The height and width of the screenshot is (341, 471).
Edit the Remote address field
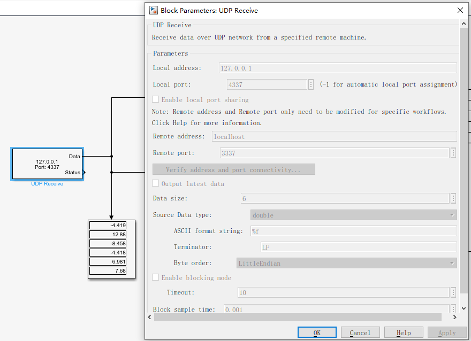coord(337,136)
